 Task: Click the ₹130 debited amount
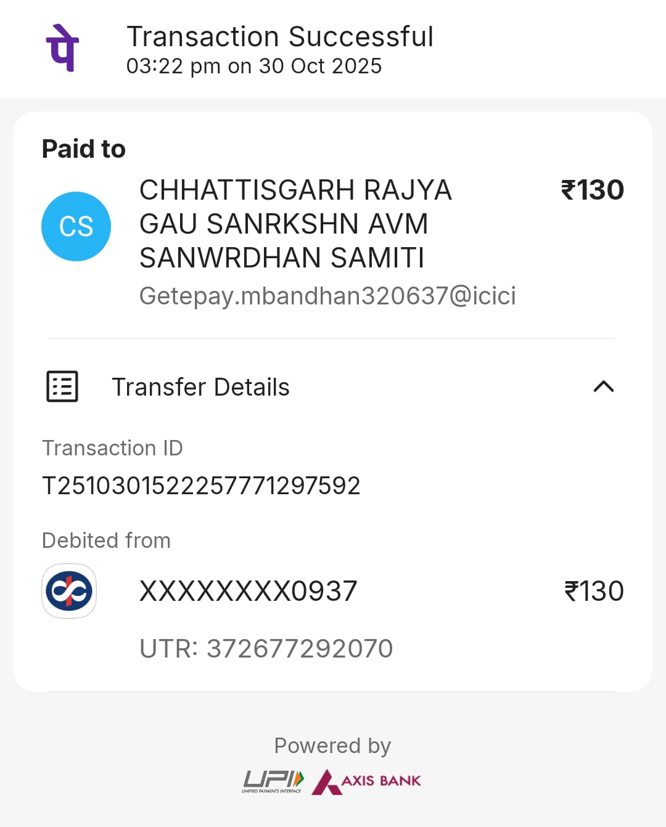point(594,591)
